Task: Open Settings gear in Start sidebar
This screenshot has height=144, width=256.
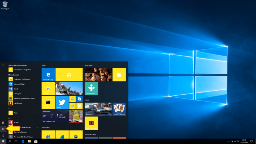Action: pos(3,129)
